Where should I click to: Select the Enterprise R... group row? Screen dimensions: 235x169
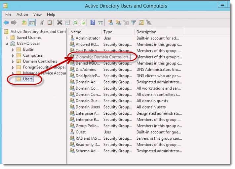click(126, 120)
